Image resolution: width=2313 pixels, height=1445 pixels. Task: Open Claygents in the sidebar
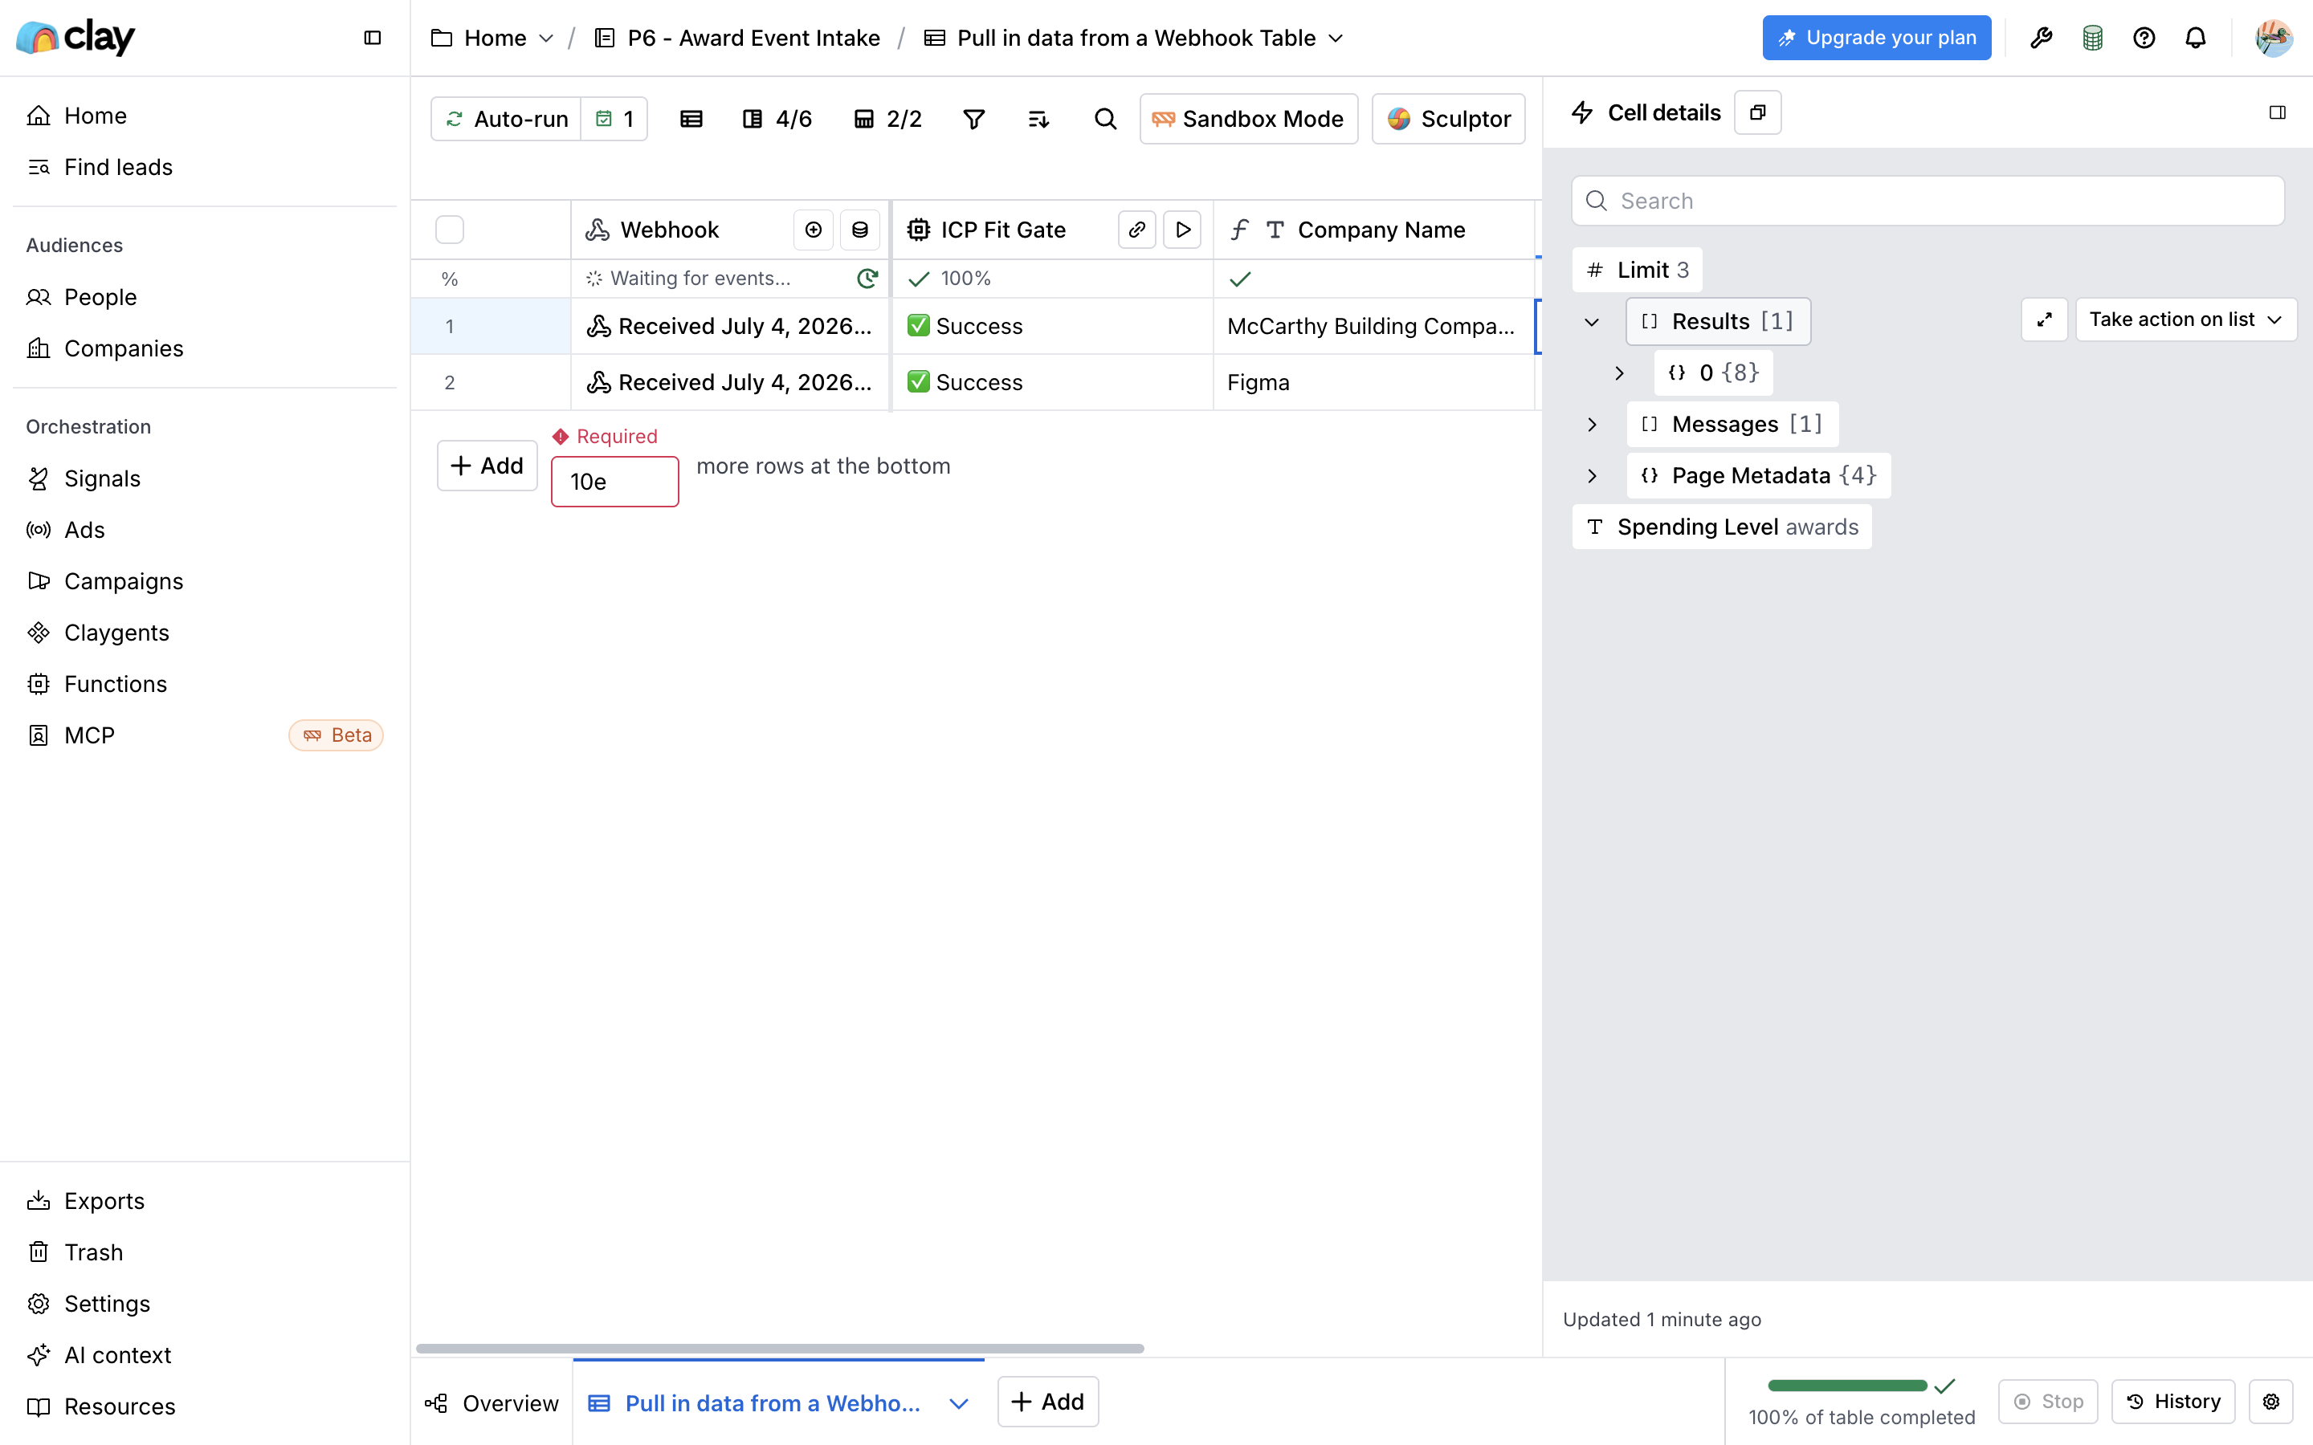(x=116, y=633)
